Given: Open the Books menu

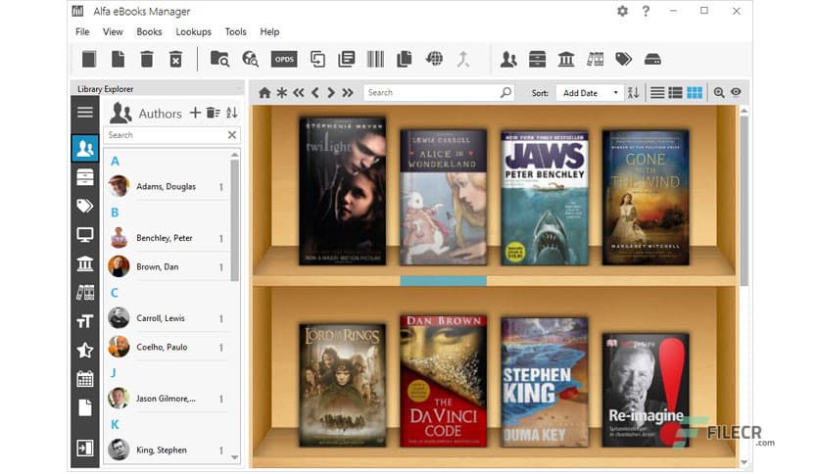Looking at the screenshot, I should [x=149, y=32].
